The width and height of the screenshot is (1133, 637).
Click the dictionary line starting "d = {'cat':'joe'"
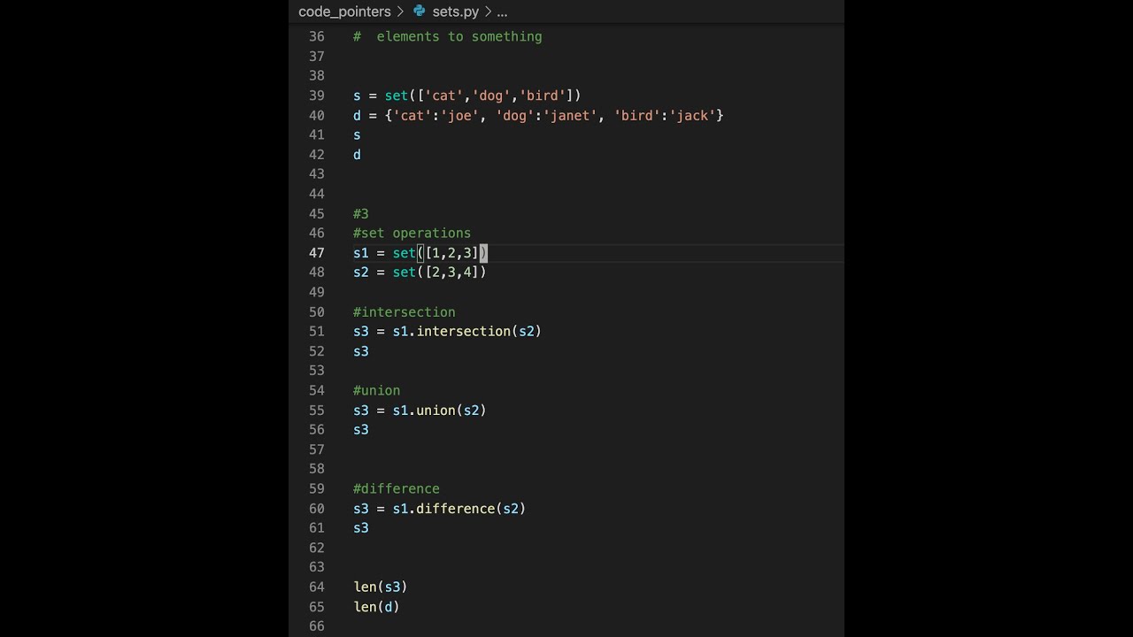(538, 115)
